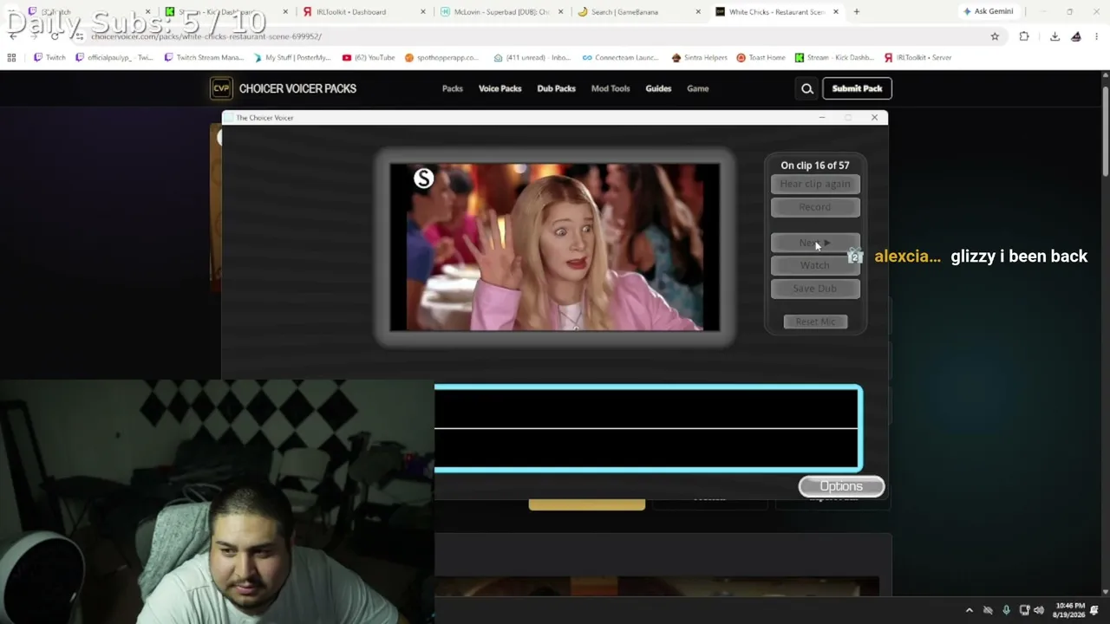This screenshot has width=1110, height=624.
Task: Click the browser address bar URL
Action: 206,36
